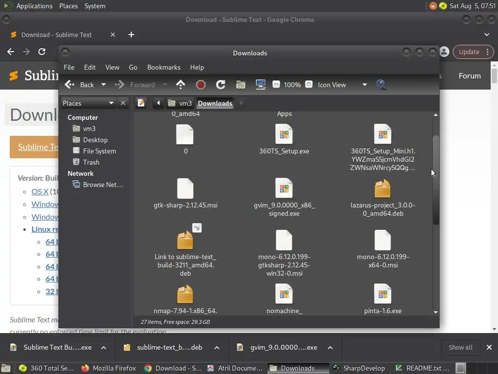Viewport: 498px width, 374px height.
Task: Click the zoom out minus icon
Action: click(276, 85)
